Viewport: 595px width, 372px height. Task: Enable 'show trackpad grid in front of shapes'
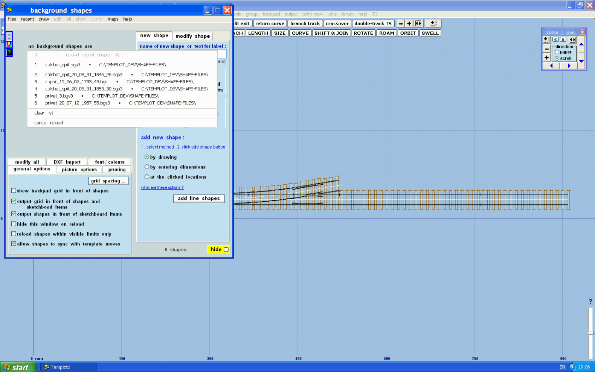pos(14,190)
